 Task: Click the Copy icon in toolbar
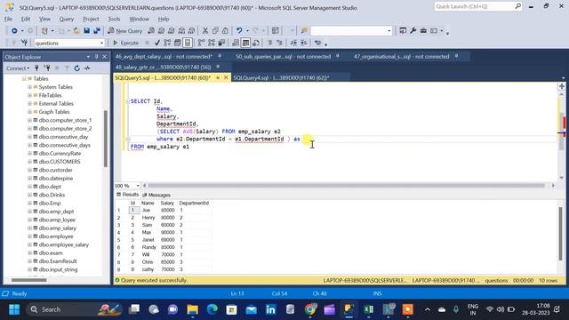[x=215, y=31]
